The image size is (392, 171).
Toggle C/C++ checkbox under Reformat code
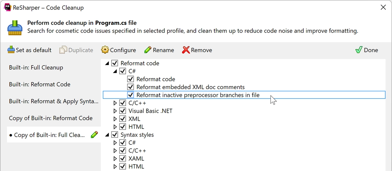122,103
